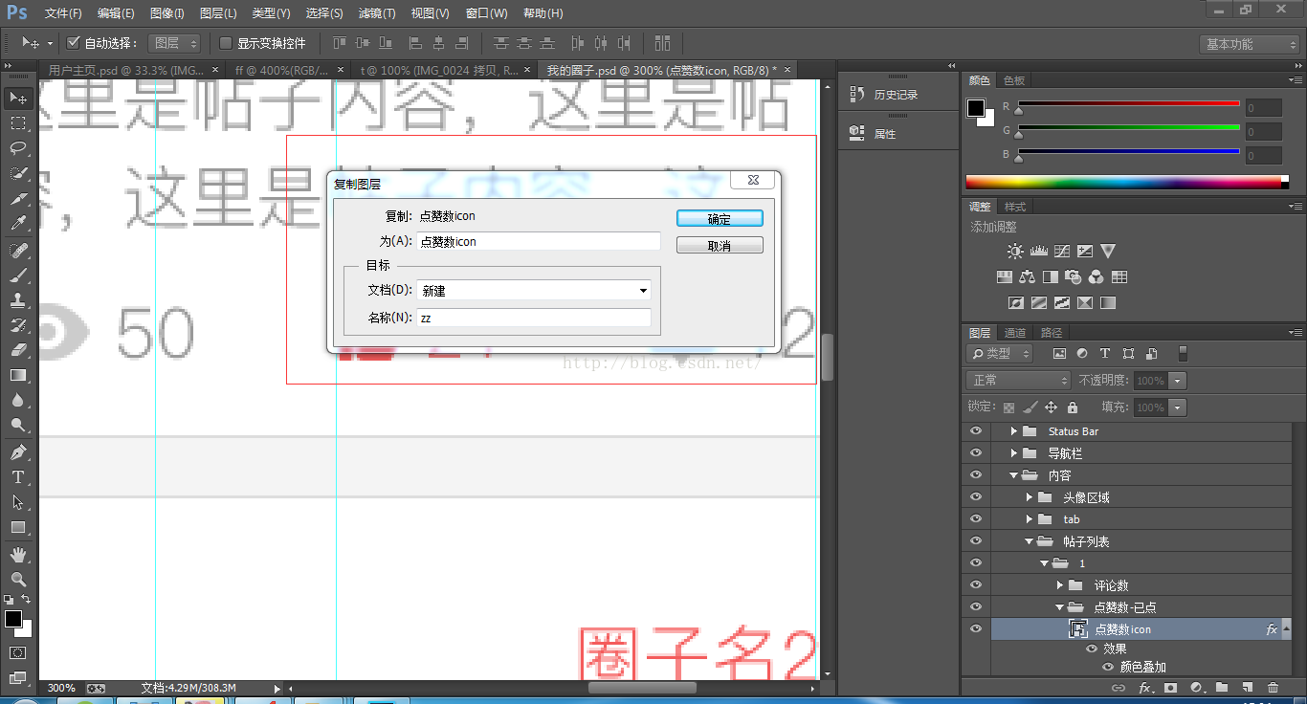Click the 为(A) layer name field
Screen dimensions: 1307x704
(x=539, y=242)
